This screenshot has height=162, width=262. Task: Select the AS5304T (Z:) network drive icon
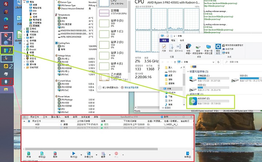point(193,101)
